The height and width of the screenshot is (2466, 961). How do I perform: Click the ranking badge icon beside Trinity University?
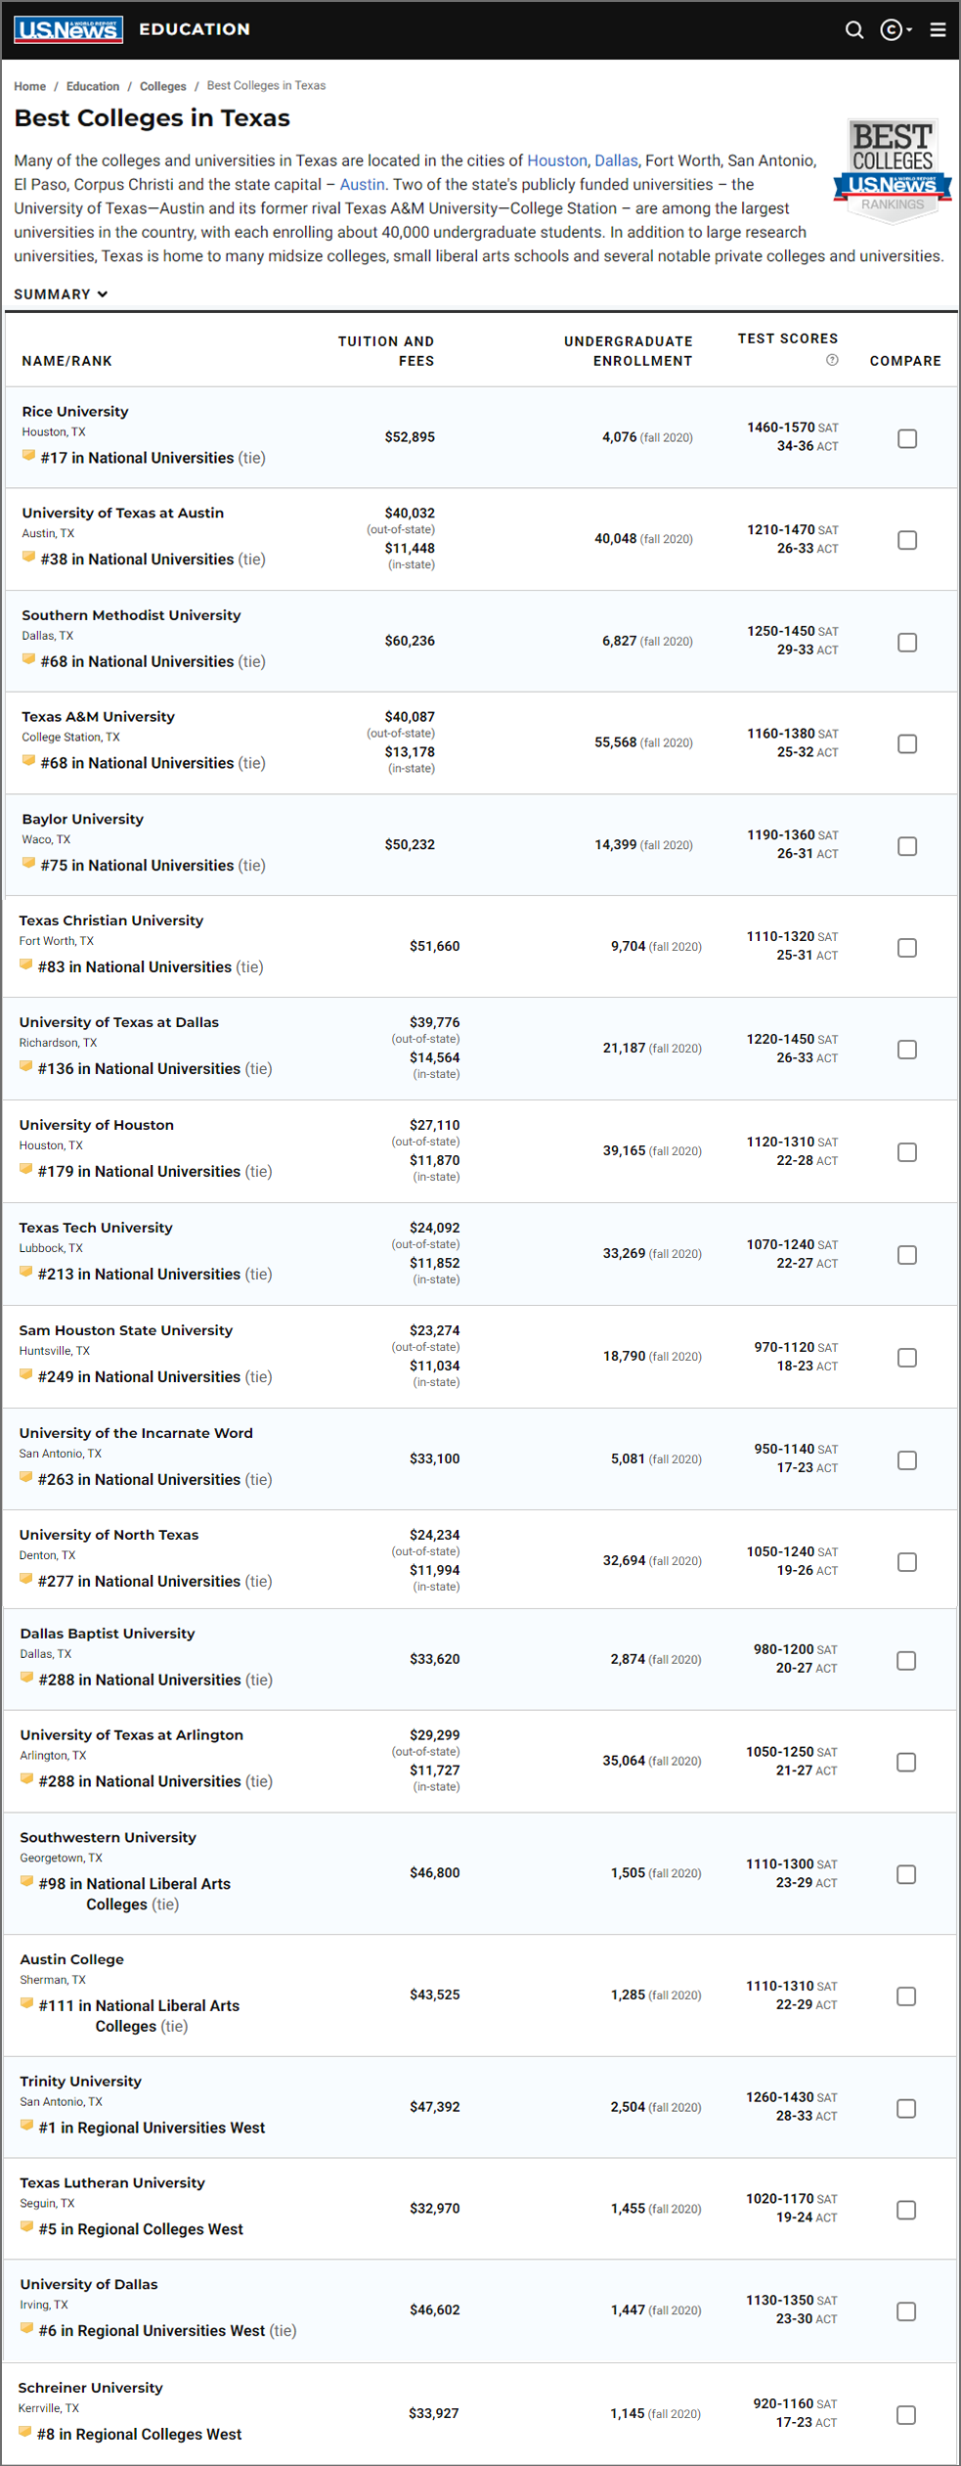tap(27, 2126)
